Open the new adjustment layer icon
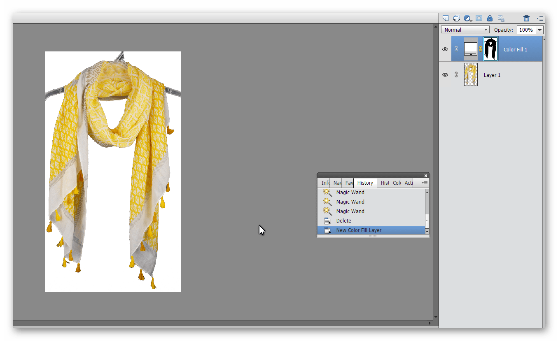The height and width of the screenshot is (341, 558). tap(468, 18)
